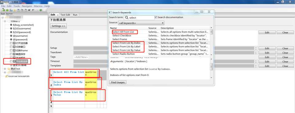Click the spinner arrows at the end of the Timeout field
The width and height of the screenshot is (295, 113).
256,62
